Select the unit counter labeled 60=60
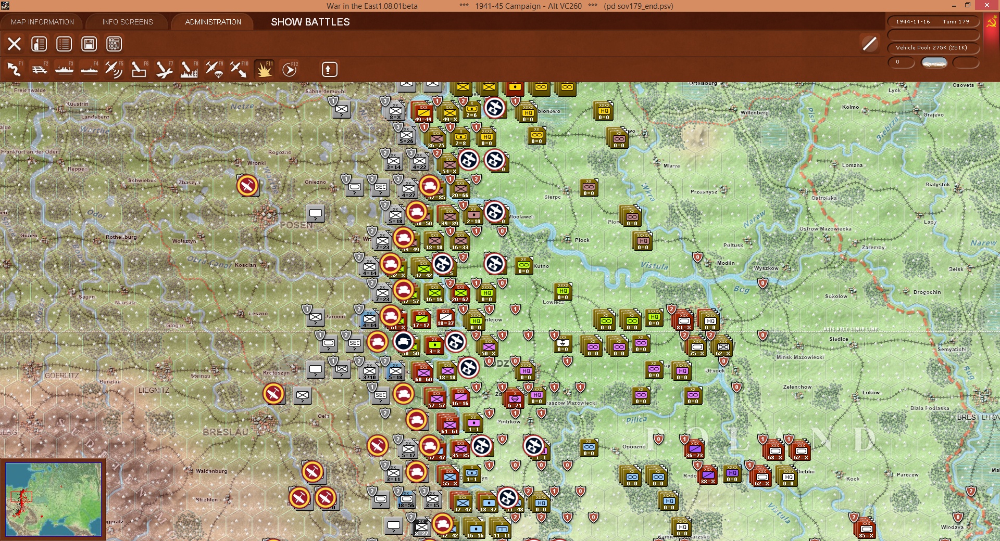 [x=423, y=372]
